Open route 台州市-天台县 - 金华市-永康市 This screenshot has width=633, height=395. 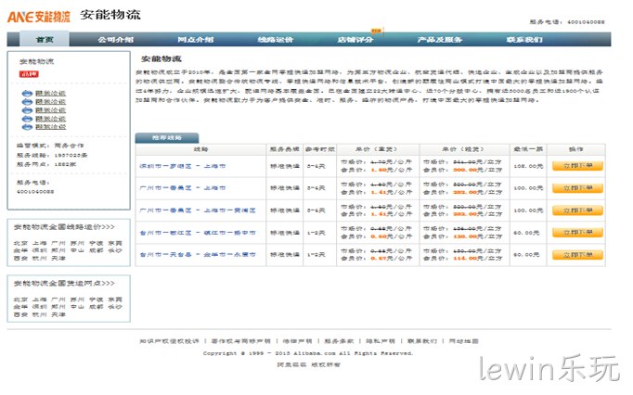point(198,255)
